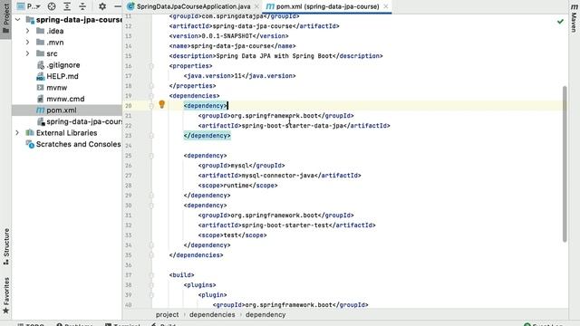The image size is (580, 326).
Task: Select External Libraries node
Action: (66, 133)
